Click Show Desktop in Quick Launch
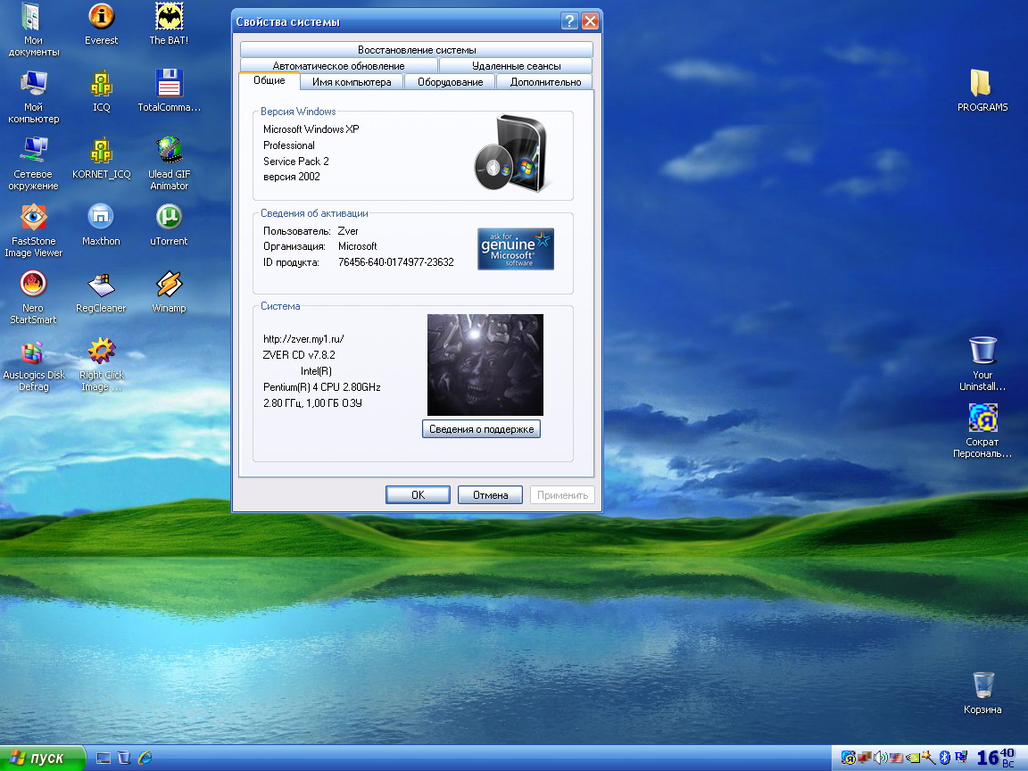Viewport: 1028px width, 771px height. coord(103,758)
